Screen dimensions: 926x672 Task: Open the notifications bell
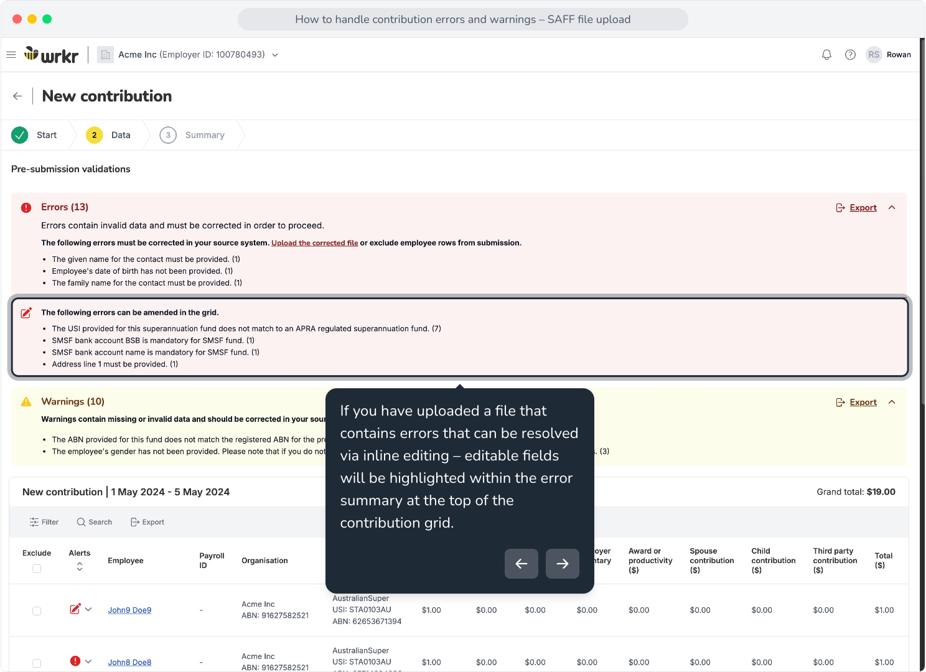826,55
